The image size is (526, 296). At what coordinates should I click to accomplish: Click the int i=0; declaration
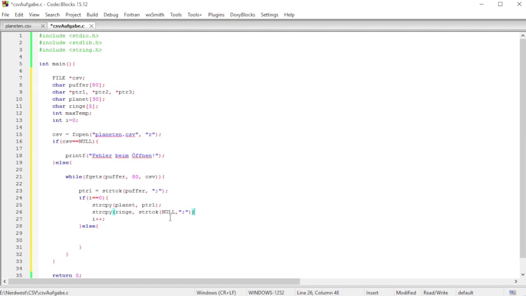(65, 120)
